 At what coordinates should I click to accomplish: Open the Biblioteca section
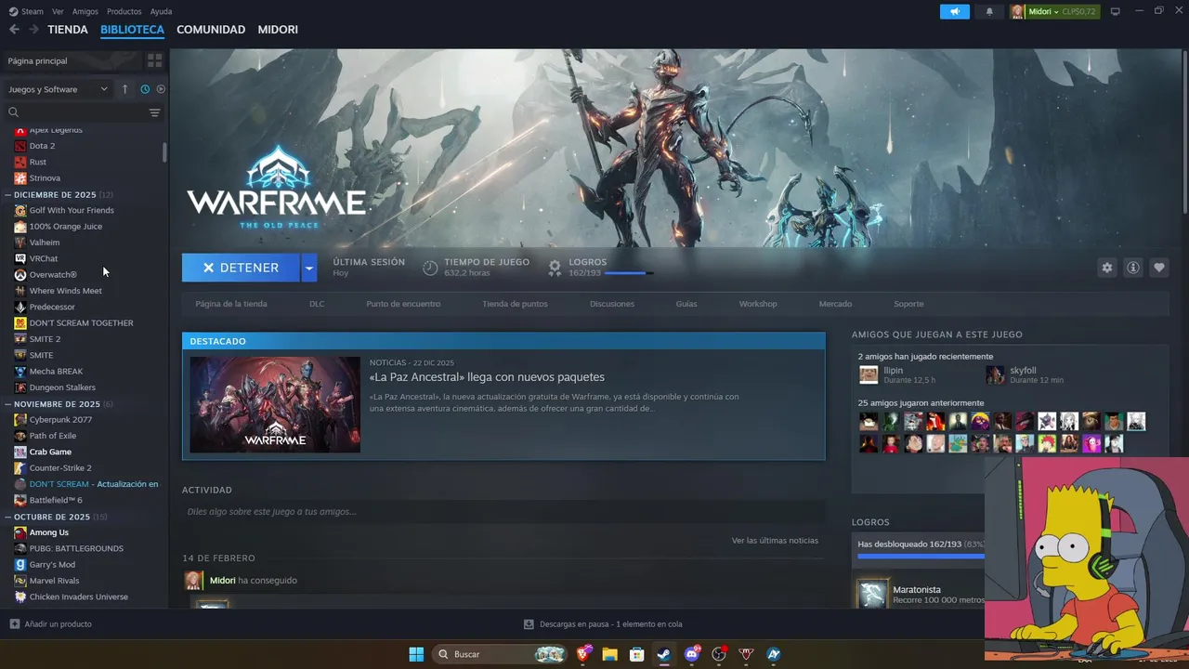tap(132, 30)
